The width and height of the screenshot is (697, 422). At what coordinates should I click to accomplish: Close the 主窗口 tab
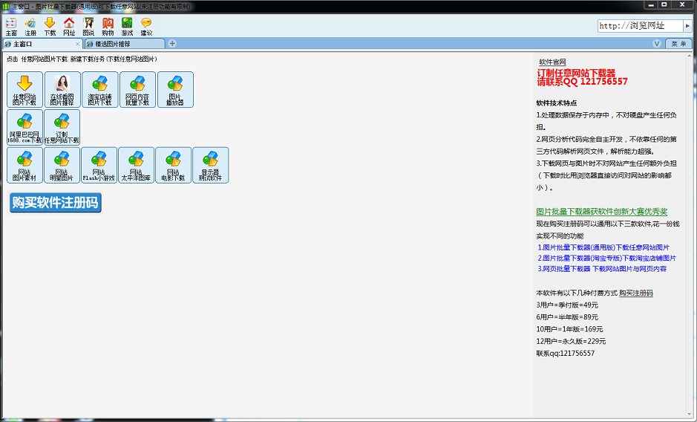[x=77, y=44]
